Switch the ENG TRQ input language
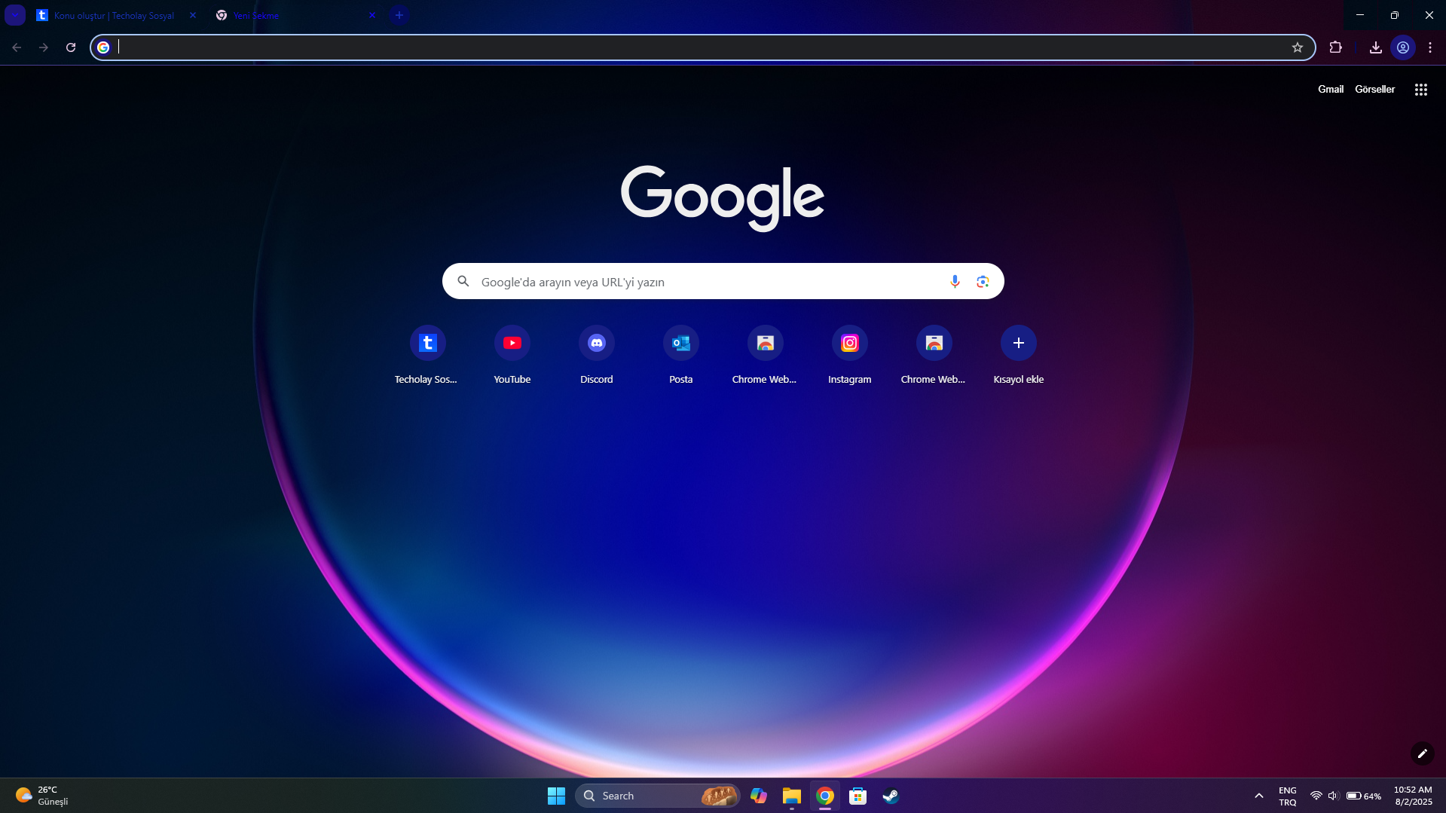The width and height of the screenshot is (1446, 813). (x=1287, y=796)
